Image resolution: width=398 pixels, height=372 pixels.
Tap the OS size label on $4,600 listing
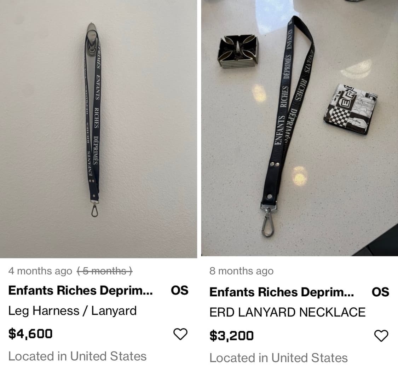[x=179, y=291]
